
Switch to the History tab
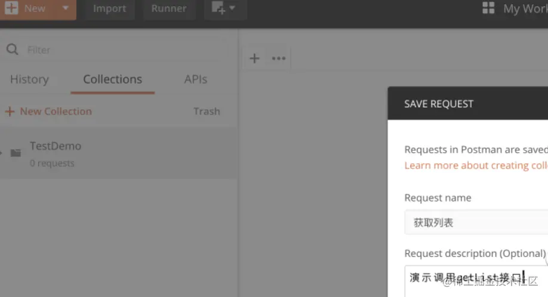(x=29, y=79)
